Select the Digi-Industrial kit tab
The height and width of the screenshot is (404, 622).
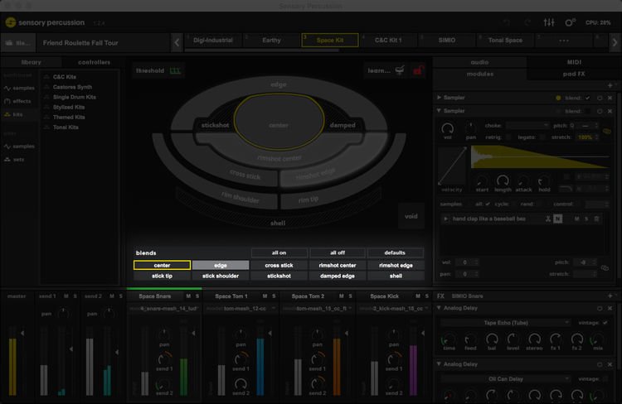(212, 41)
